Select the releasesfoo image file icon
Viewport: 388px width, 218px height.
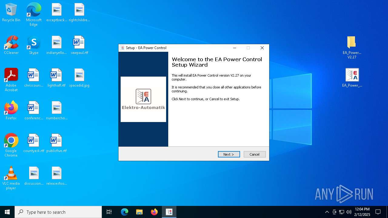coord(57,176)
